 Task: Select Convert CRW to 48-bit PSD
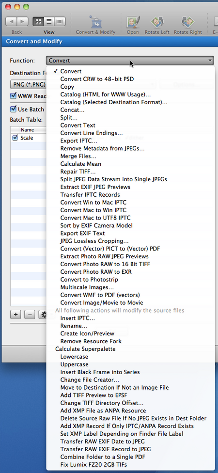pyautogui.click(x=97, y=79)
